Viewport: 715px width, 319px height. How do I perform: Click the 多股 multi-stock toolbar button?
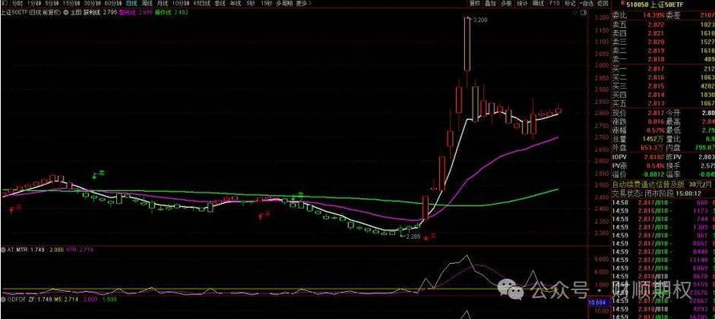(506, 3)
